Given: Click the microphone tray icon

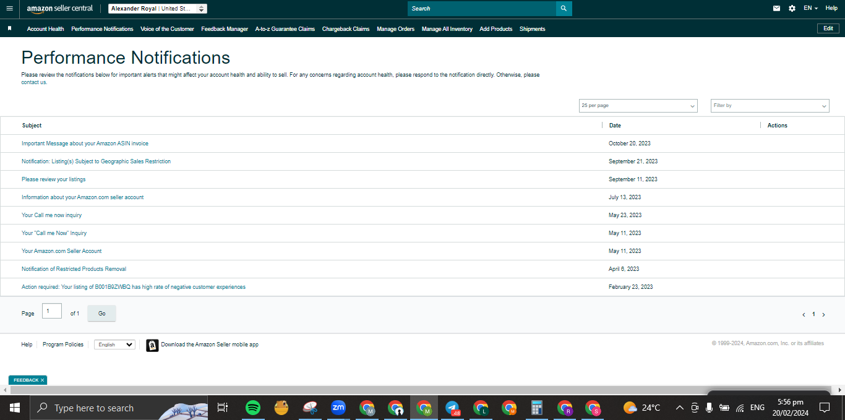Looking at the screenshot, I should point(709,408).
